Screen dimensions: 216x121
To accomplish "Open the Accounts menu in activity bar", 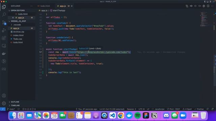I will (4, 95).
